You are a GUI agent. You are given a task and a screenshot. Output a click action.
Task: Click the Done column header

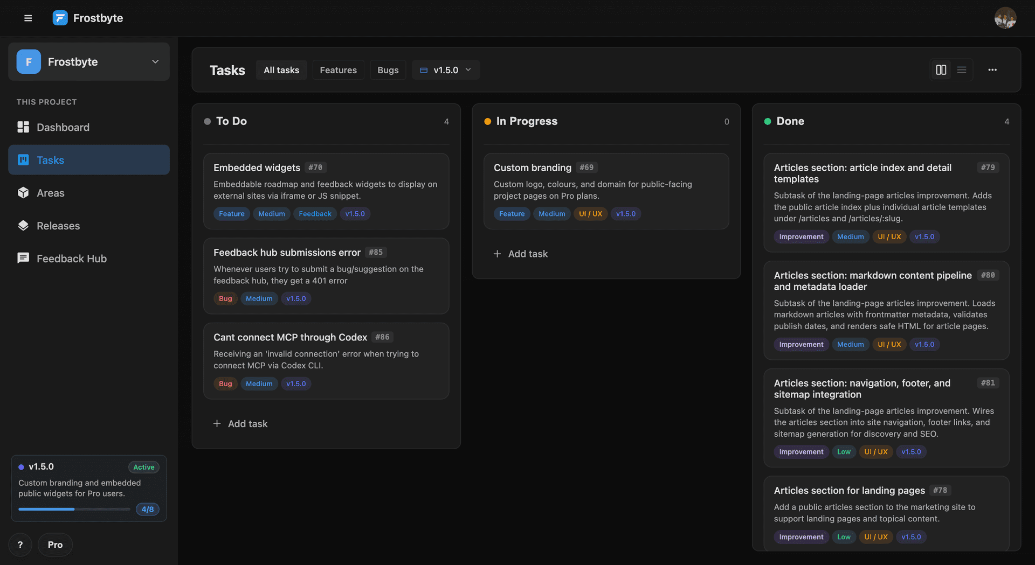tap(790, 121)
